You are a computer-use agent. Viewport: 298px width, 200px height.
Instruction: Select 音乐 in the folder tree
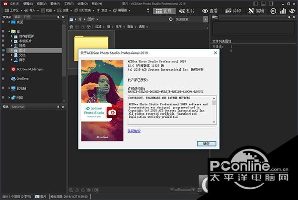coord(22,60)
